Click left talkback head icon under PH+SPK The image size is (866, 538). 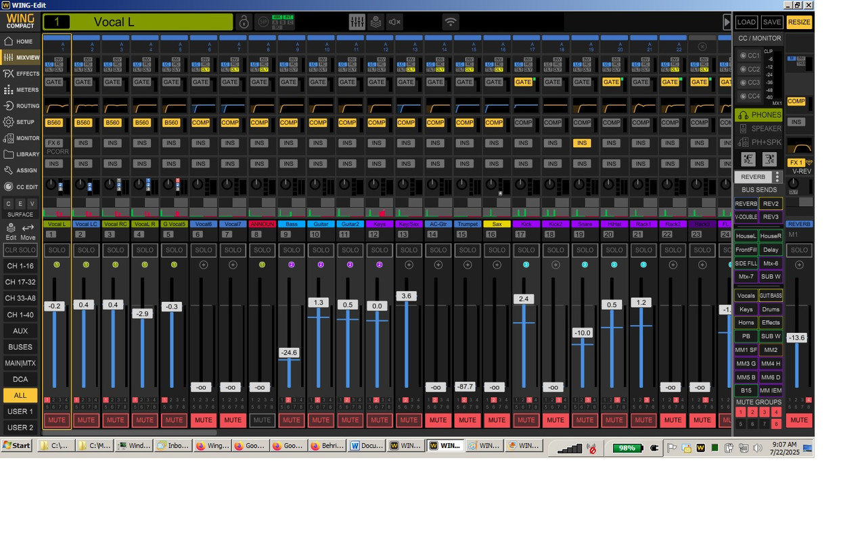click(748, 159)
